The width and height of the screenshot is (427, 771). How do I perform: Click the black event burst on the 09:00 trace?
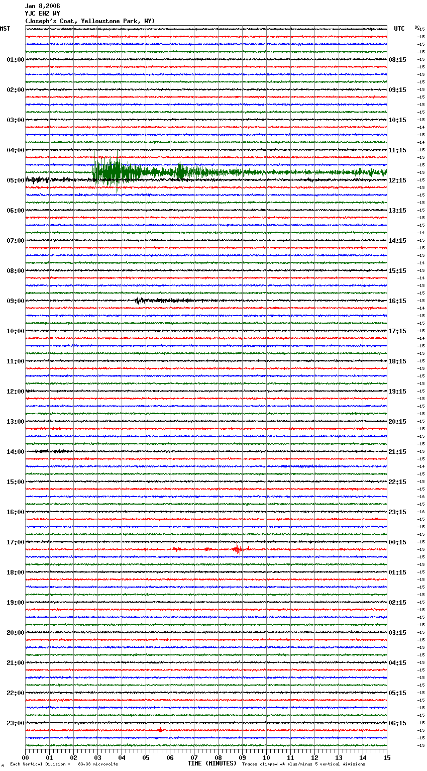point(141,301)
